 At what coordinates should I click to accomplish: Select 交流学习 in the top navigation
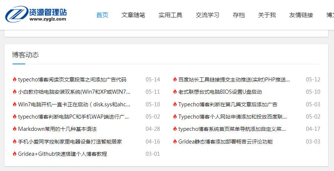207,15
